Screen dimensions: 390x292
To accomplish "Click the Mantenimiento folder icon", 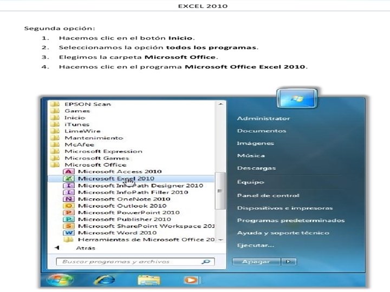I will coord(55,137).
